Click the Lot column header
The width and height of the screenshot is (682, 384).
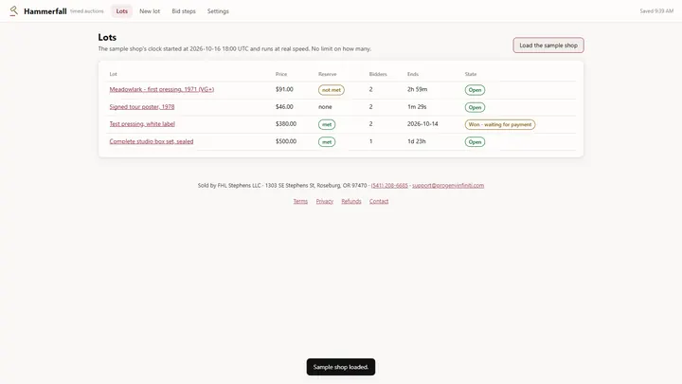[113, 74]
